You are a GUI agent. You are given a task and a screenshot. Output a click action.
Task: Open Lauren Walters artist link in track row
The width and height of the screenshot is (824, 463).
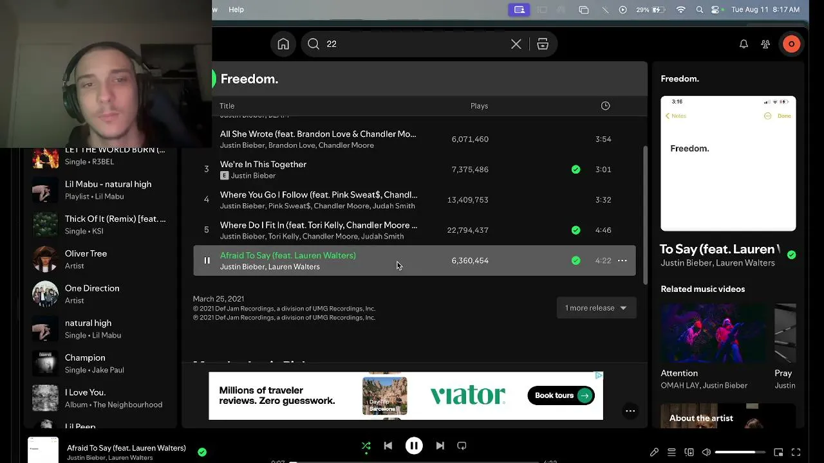pos(294,267)
